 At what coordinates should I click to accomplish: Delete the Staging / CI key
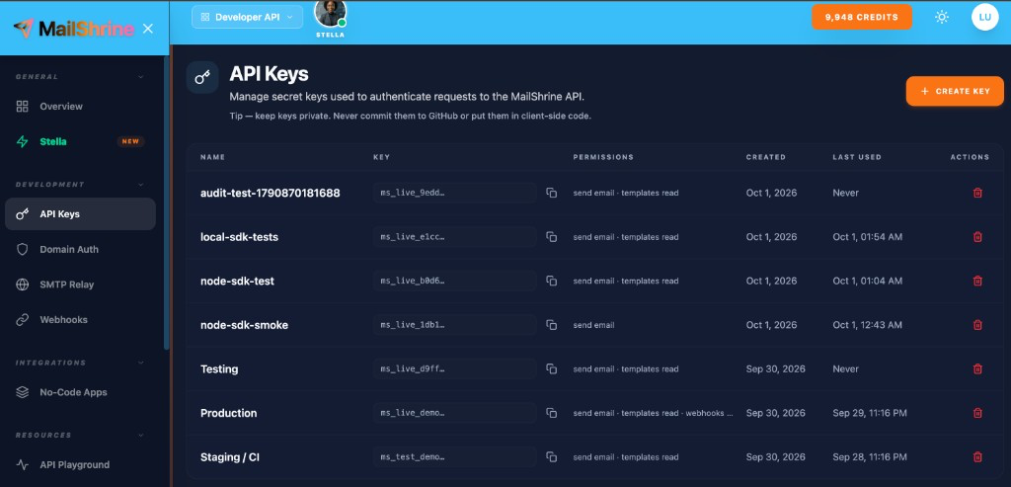tap(977, 456)
